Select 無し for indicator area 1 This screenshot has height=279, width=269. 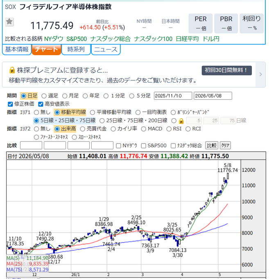[x=36, y=112]
